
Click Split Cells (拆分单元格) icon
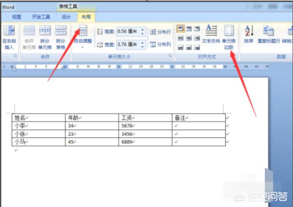click(45, 35)
